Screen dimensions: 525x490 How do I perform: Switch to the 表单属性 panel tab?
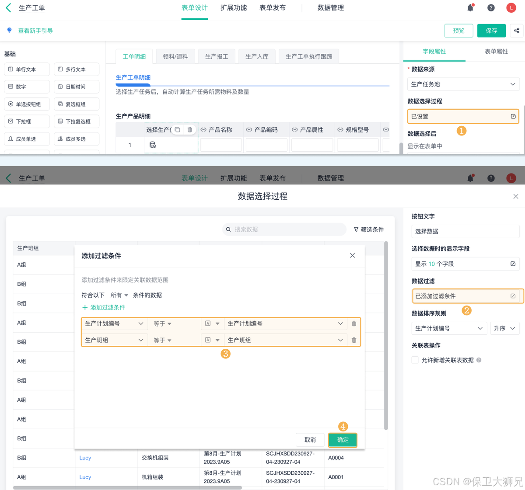pos(496,52)
